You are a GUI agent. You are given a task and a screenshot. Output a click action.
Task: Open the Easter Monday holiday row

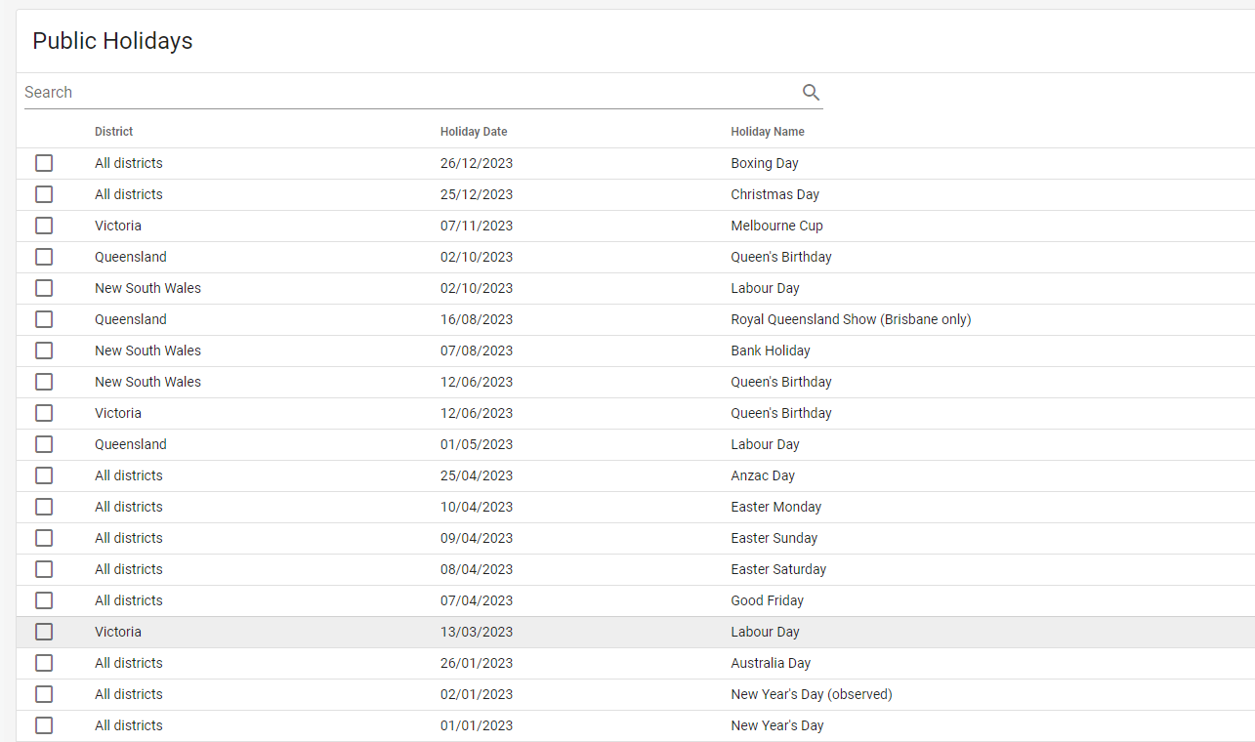pyautogui.click(x=775, y=507)
